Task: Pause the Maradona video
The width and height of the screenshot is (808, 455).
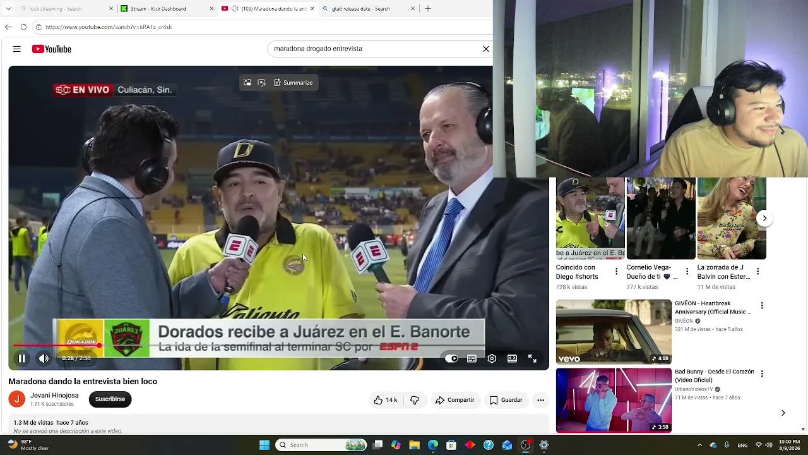Action: click(x=21, y=358)
